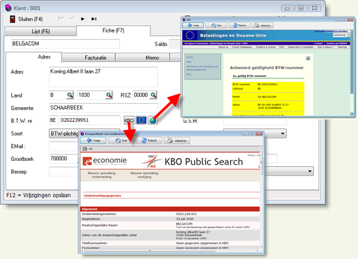
Task: Click Refresh in the VIES window toolbar
Action: tap(239, 25)
